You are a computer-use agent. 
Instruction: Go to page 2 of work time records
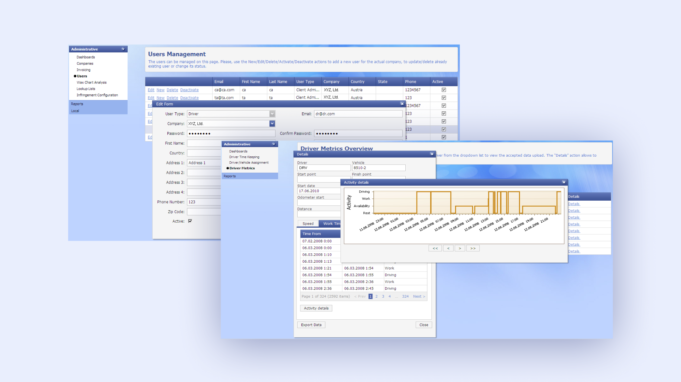click(x=376, y=296)
